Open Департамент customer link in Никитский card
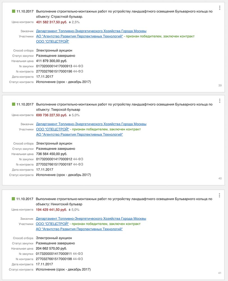228x281 pixels. click(x=91, y=219)
